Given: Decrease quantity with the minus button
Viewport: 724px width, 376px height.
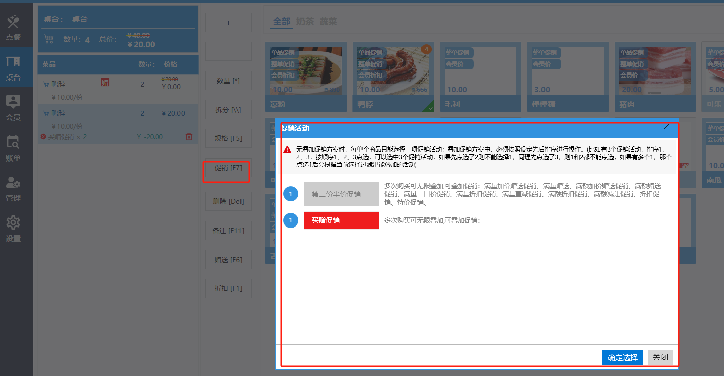Looking at the screenshot, I should click(x=228, y=52).
